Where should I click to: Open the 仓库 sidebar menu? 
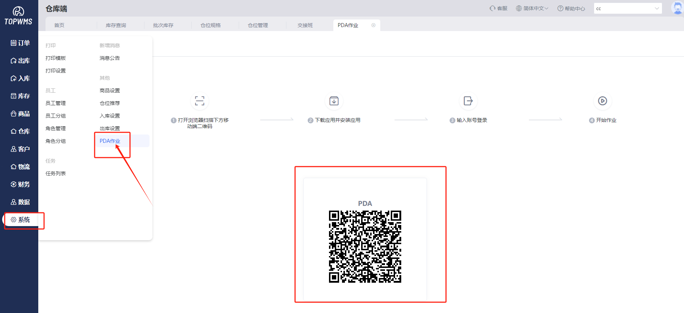(x=20, y=131)
